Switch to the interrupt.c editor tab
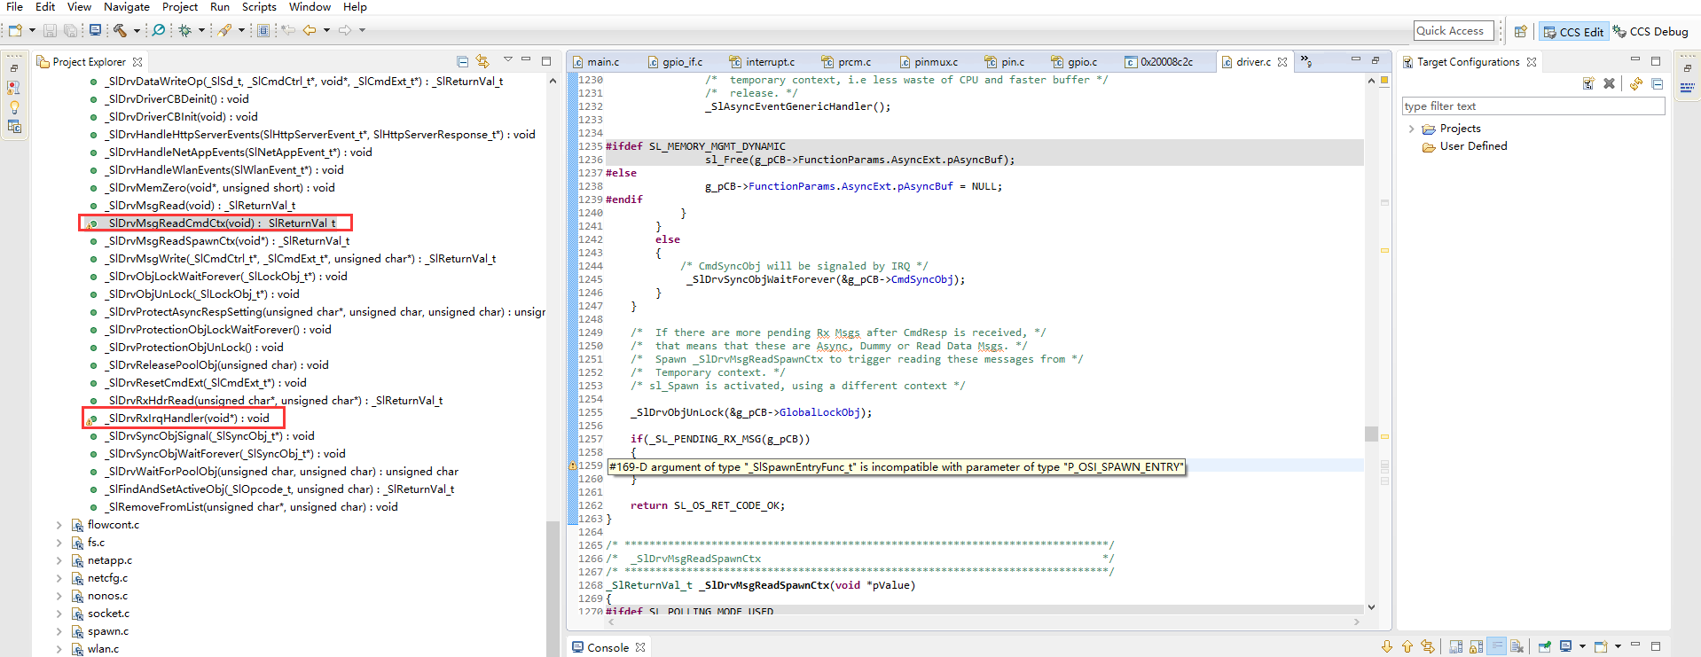 pyautogui.click(x=770, y=62)
